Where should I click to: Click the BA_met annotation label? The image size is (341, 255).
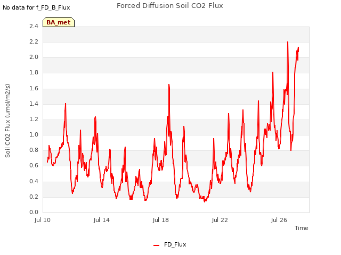tap(59, 22)
